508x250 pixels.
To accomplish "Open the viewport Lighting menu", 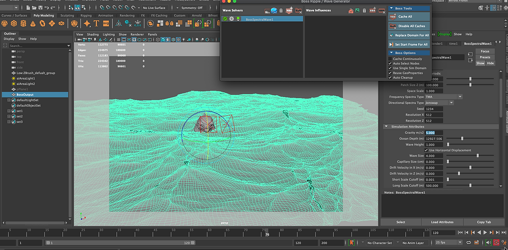I will (108, 34).
